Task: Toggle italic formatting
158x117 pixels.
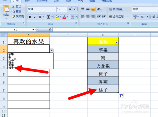Action: coord(35,17)
